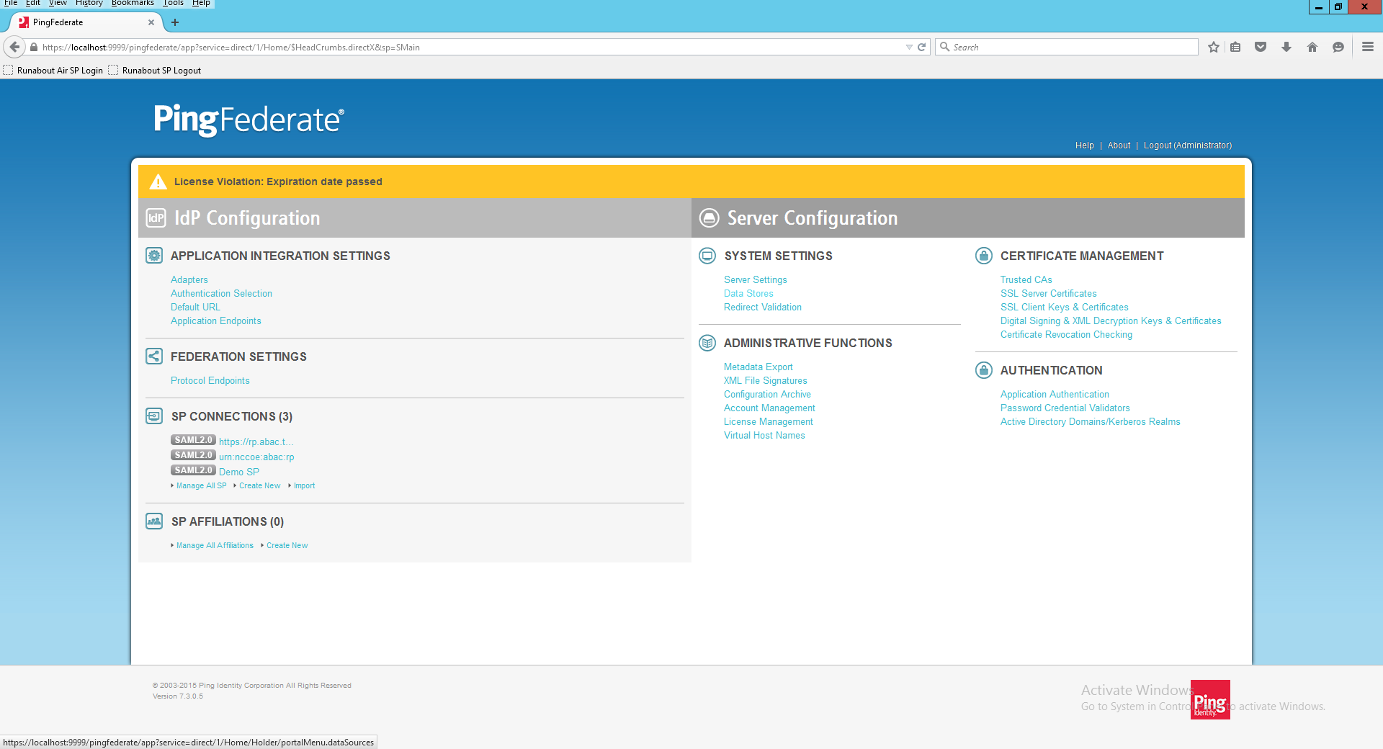Click the Help link in header
The image size is (1383, 749).
click(x=1085, y=145)
